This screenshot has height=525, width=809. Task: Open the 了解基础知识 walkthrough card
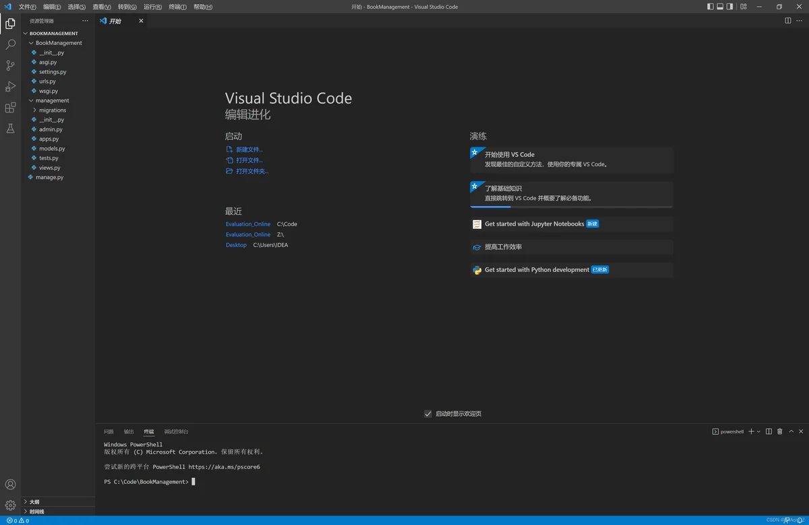coord(572,194)
